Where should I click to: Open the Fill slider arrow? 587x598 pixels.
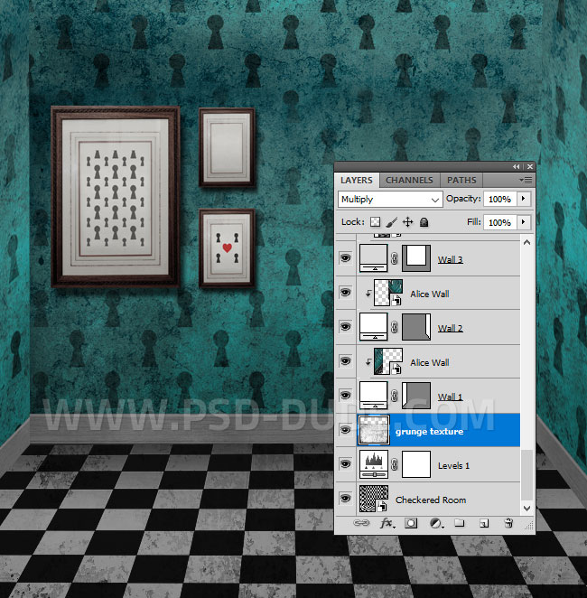coord(524,222)
